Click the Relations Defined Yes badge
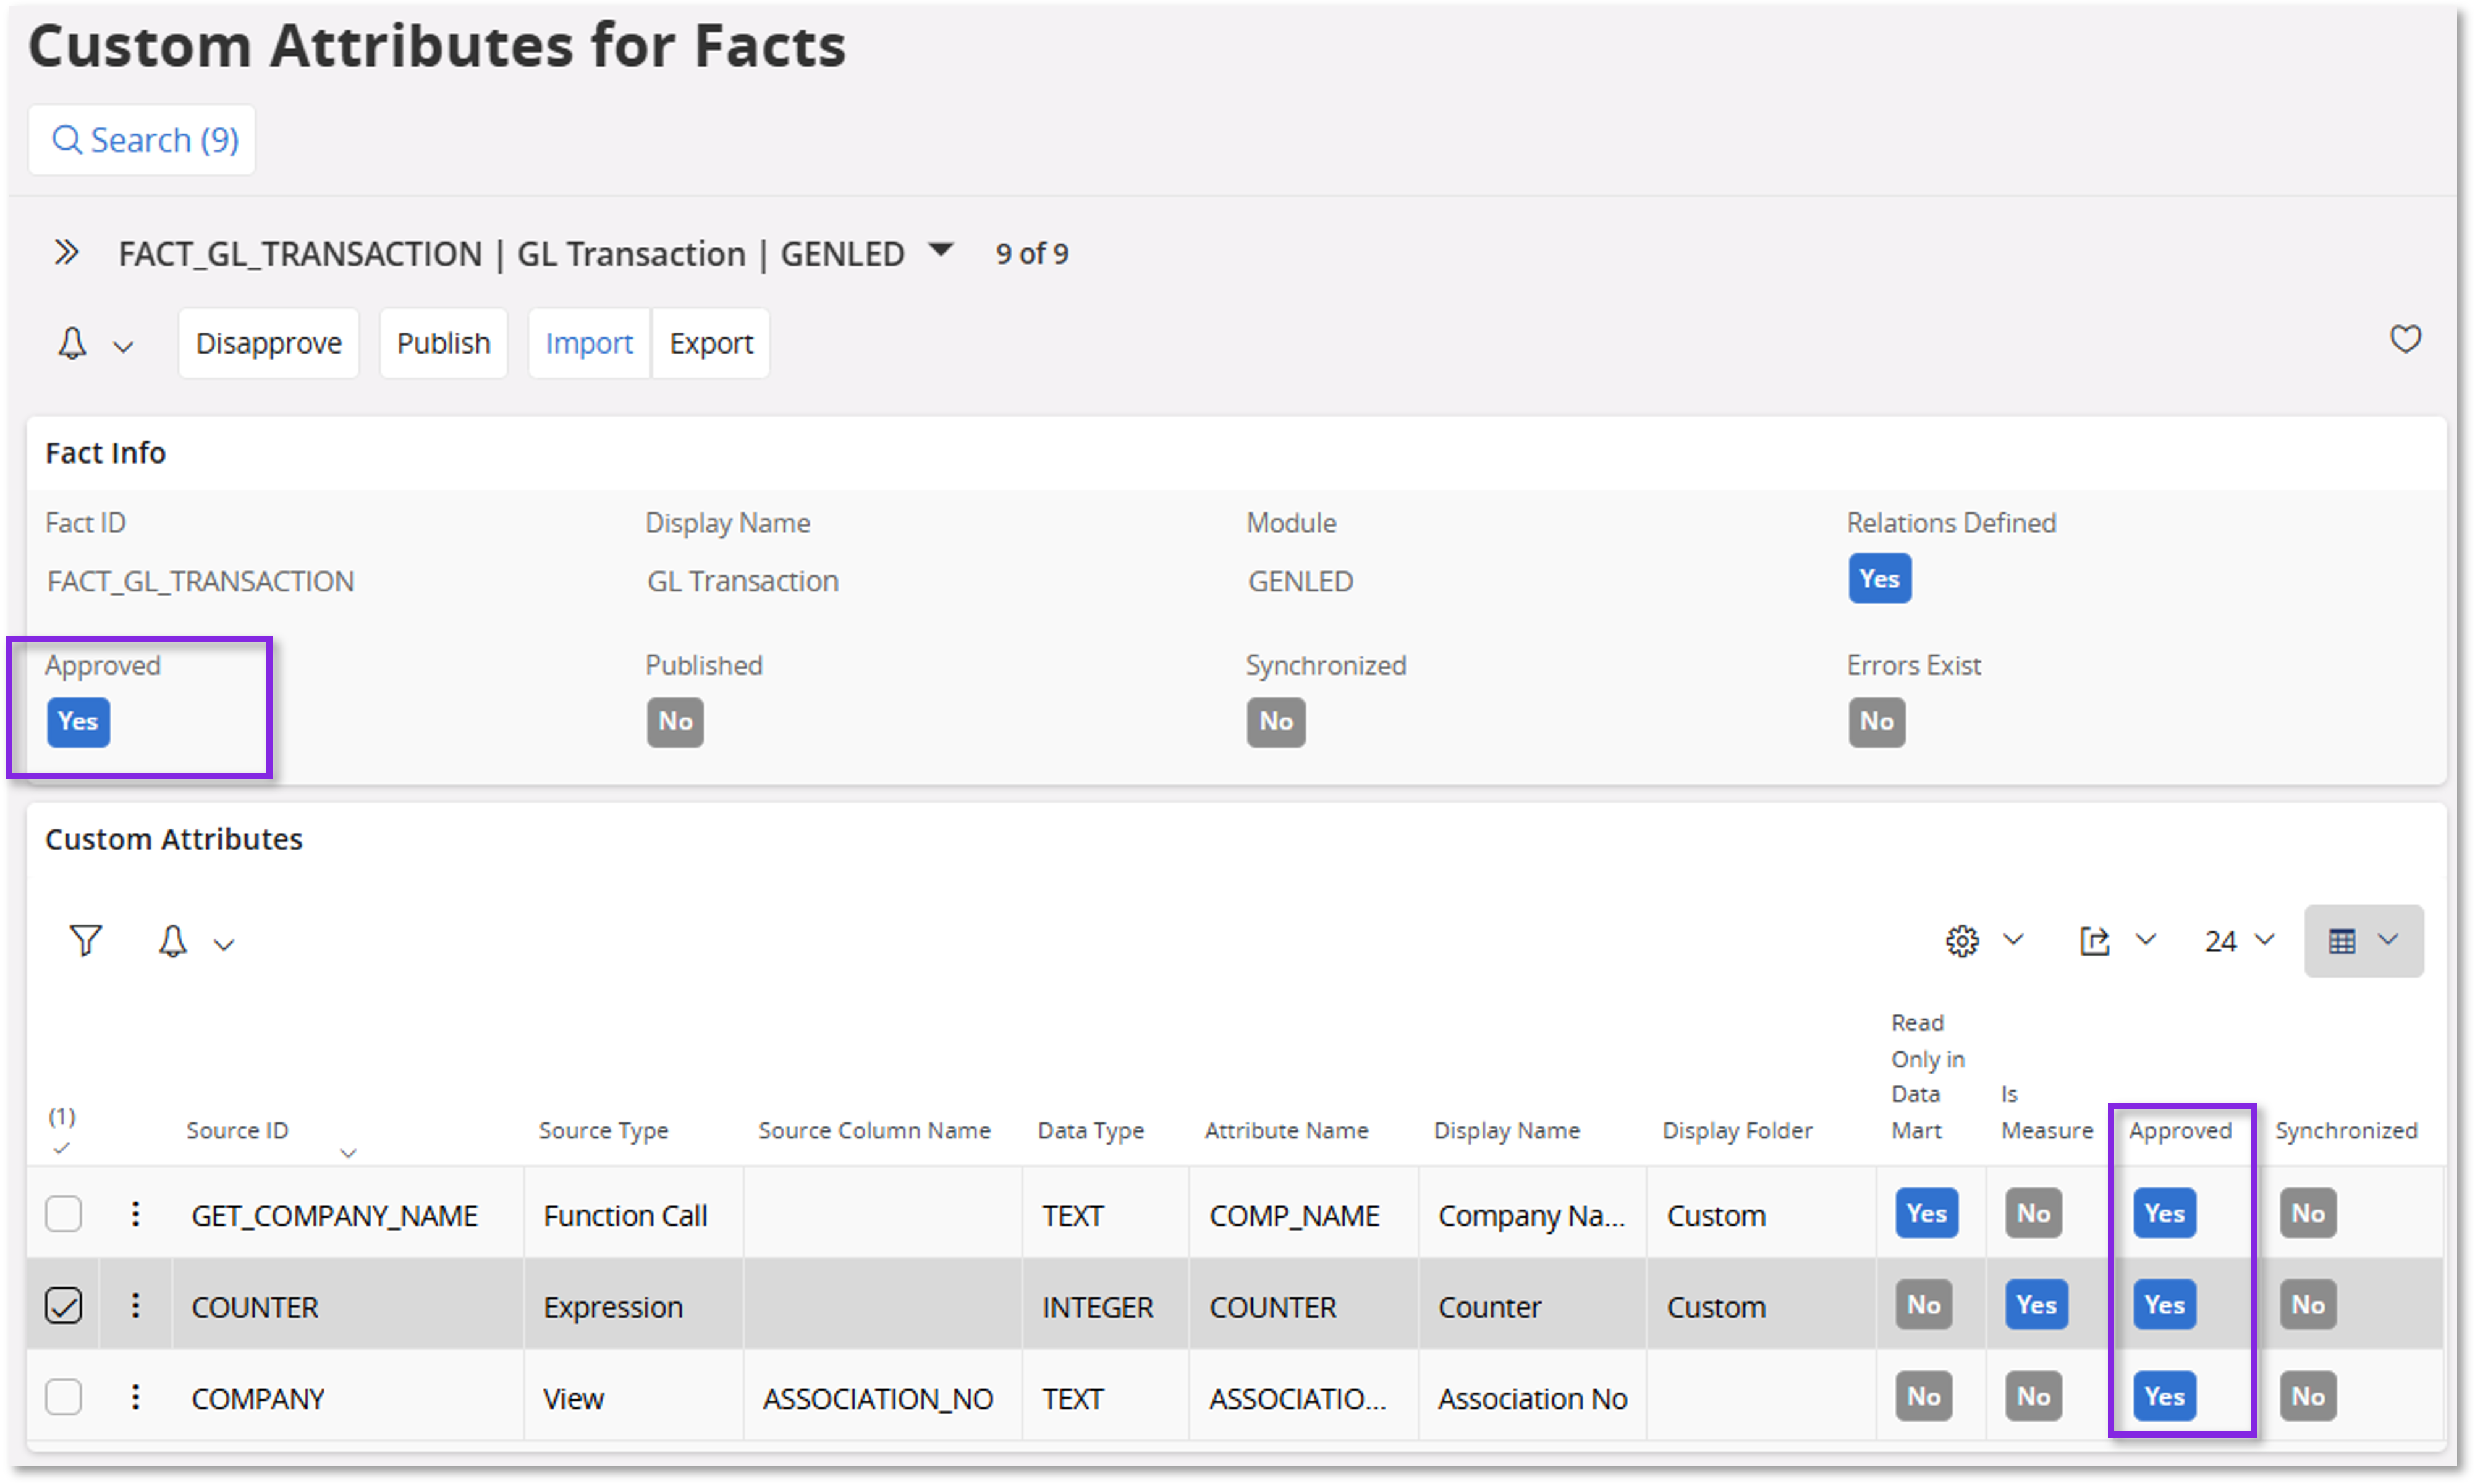The height and width of the screenshot is (1484, 2475). tap(1879, 579)
